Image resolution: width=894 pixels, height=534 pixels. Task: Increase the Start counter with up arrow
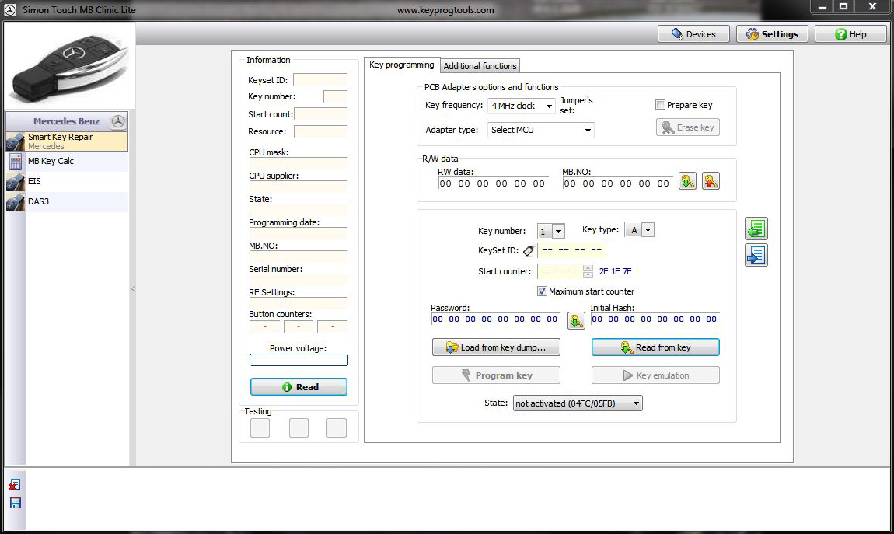pyautogui.click(x=588, y=268)
